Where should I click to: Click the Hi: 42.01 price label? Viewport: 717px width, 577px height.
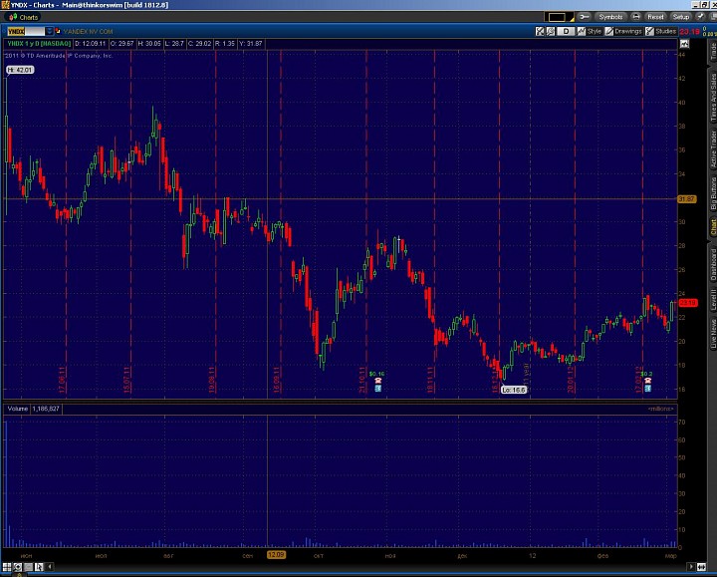20,70
